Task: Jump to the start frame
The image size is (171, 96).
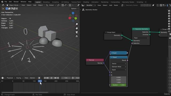Action: pyautogui.click(x=45, y=78)
